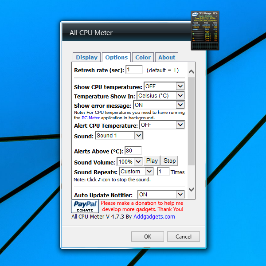Screen dimensions: 266x266
Task: Expand the Sound selection dropdown
Action: click(x=119, y=136)
